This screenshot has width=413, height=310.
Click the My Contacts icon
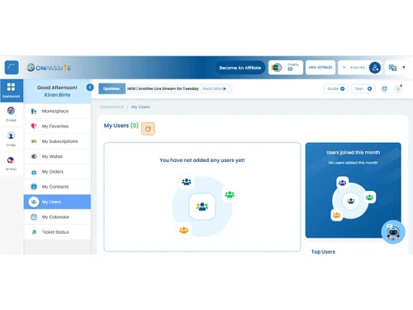(34, 187)
